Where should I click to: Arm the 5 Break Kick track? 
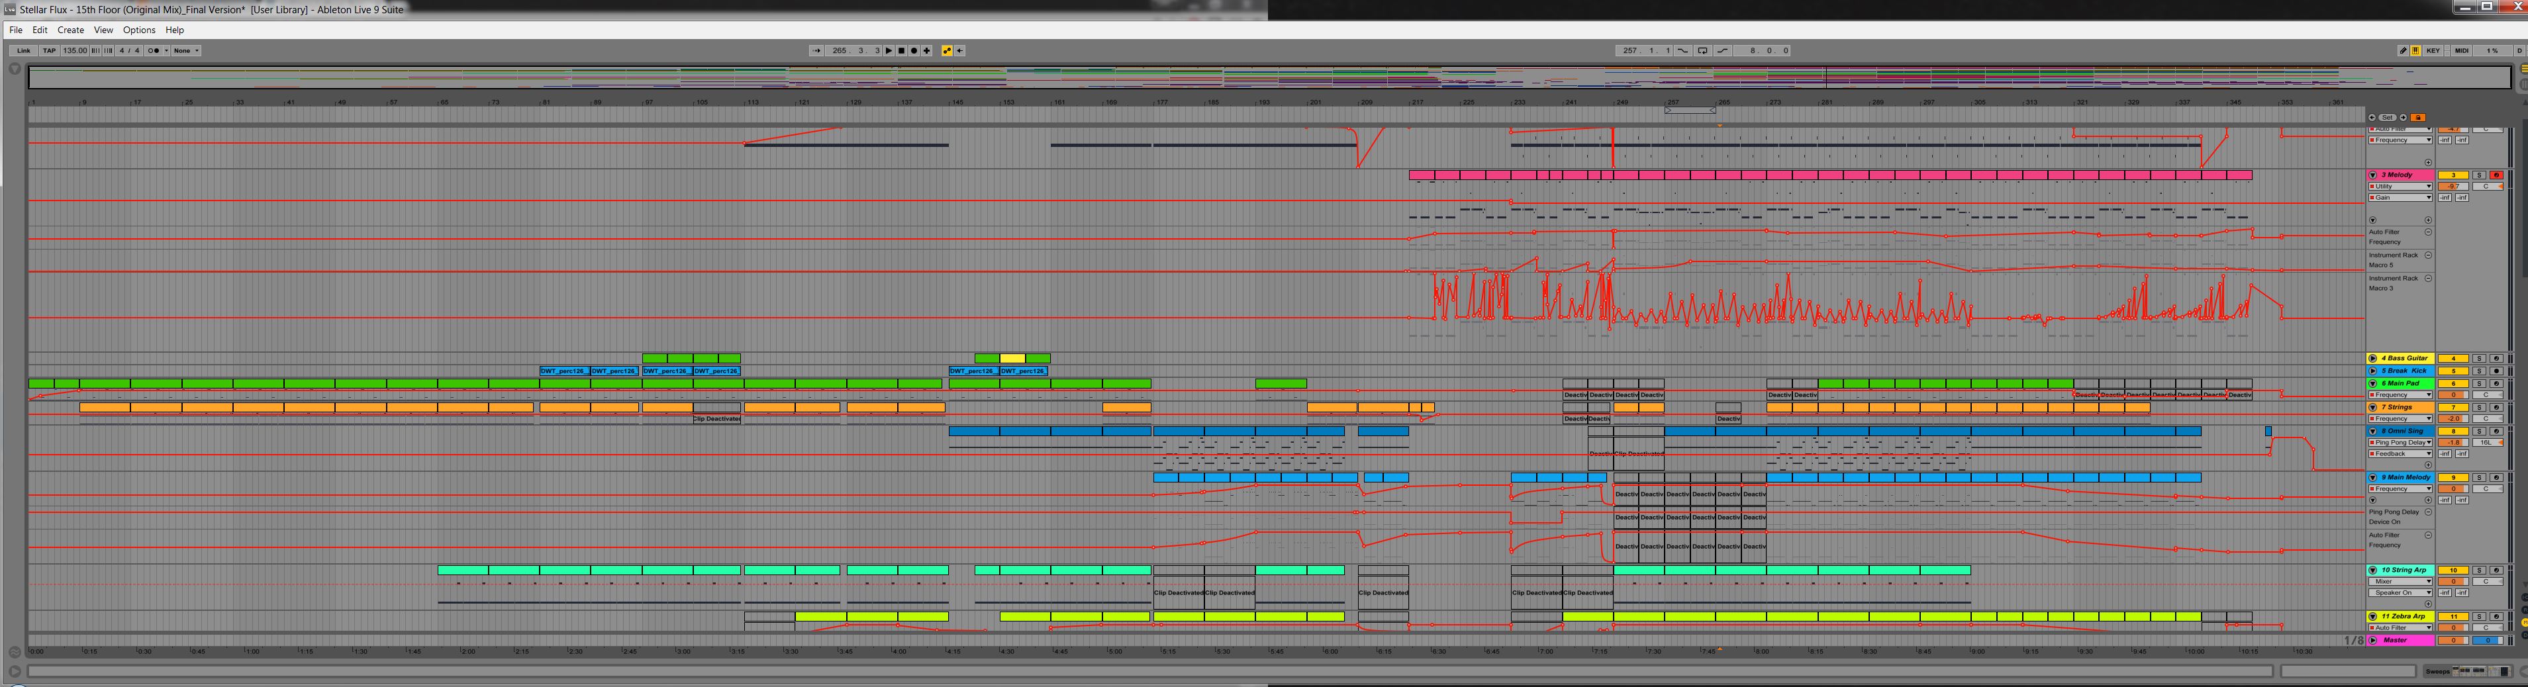tap(2497, 371)
